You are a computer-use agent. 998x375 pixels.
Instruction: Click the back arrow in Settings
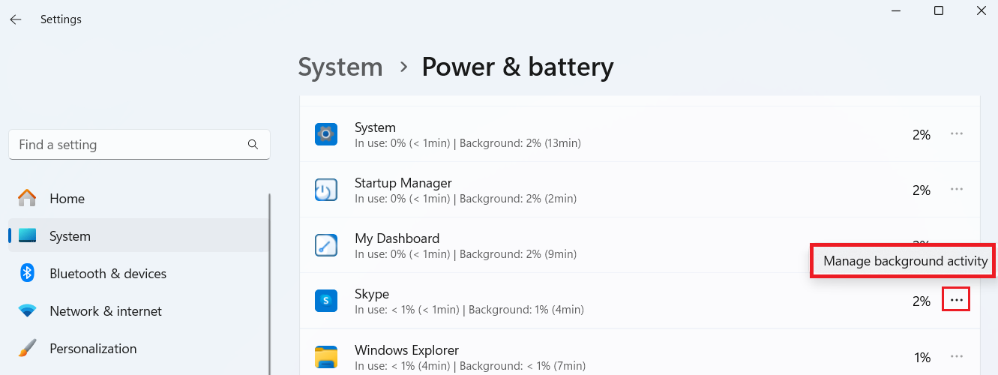[x=16, y=19]
